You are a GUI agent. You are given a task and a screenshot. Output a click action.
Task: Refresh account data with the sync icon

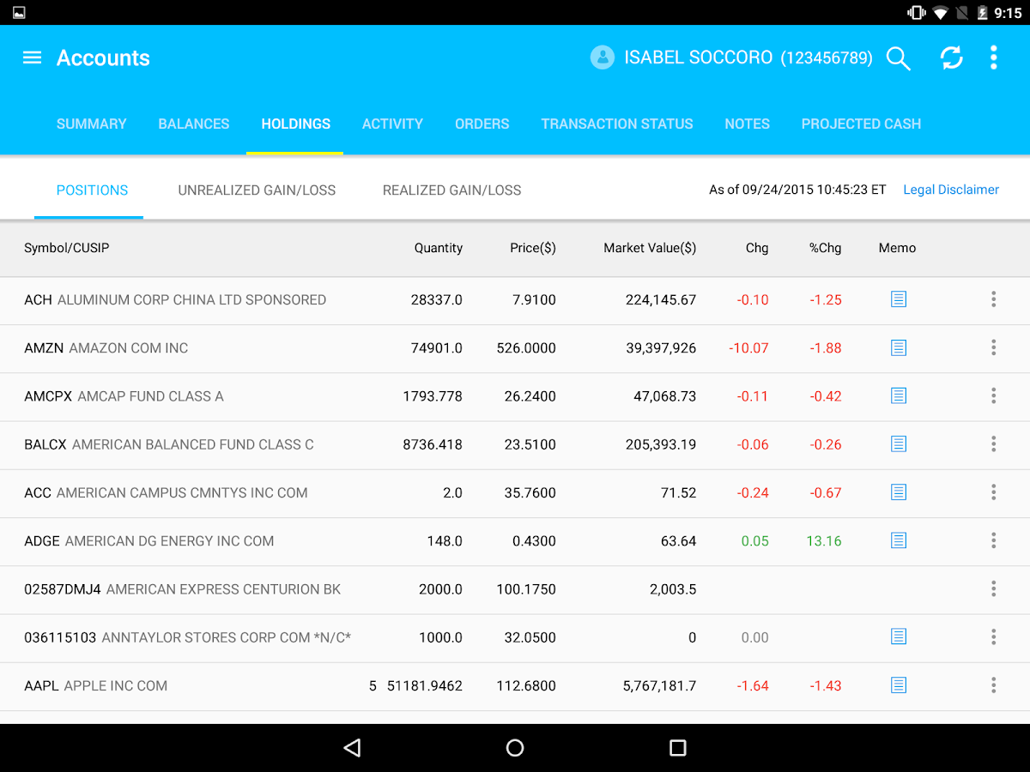951,58
